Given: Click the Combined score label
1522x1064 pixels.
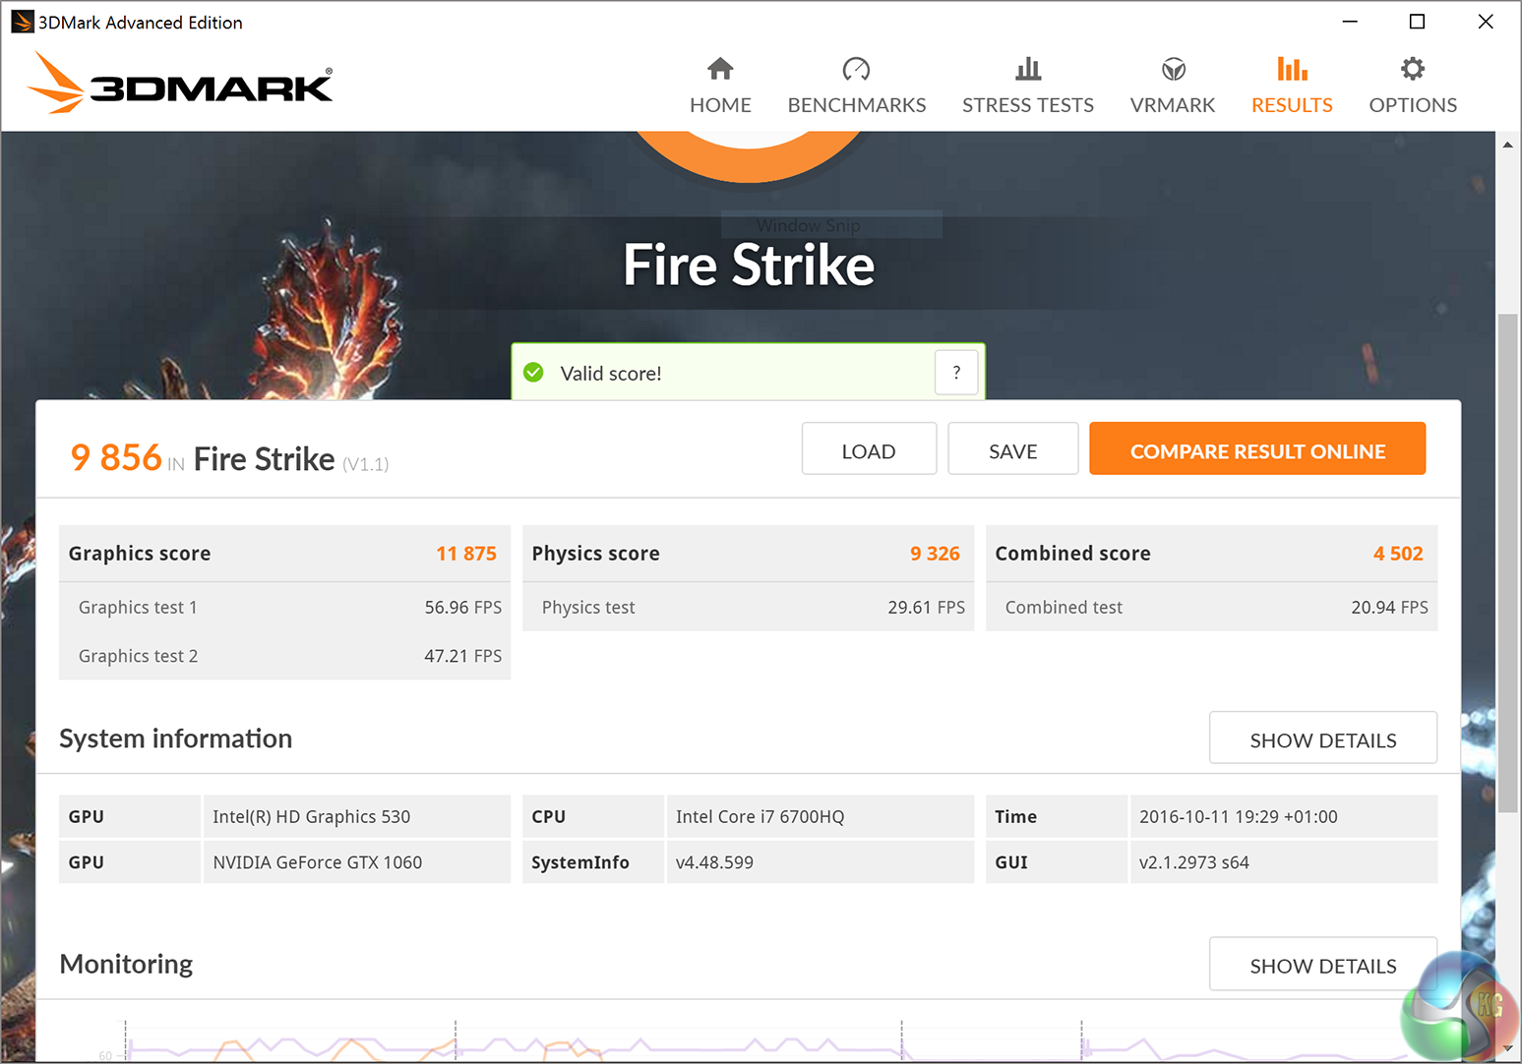Looking at the screenshot, I should (1072, 554).
